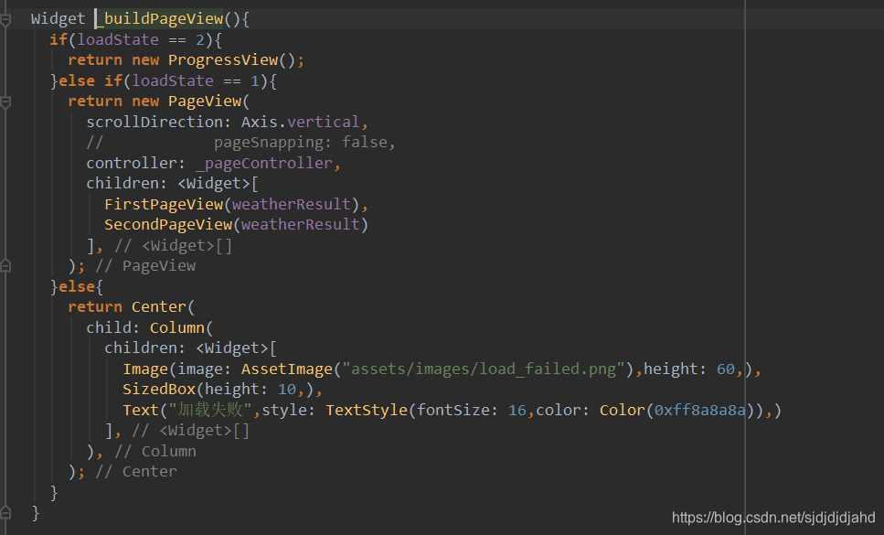
Task: Click the Widget return type on the first line
Action: coord(59,19)
